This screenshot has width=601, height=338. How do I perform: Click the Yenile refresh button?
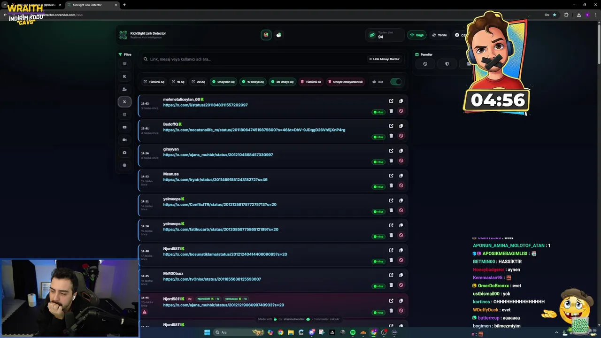tap(439, 35)
